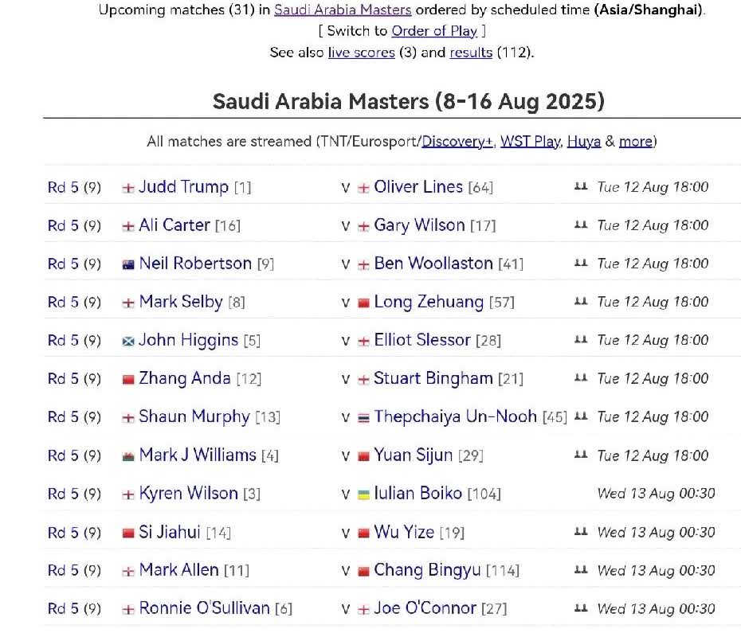Click head-to-head icon for Si Jiahui v Wu Yize
The height and width of the screenshot is (637, 741).
pos(580,532)
